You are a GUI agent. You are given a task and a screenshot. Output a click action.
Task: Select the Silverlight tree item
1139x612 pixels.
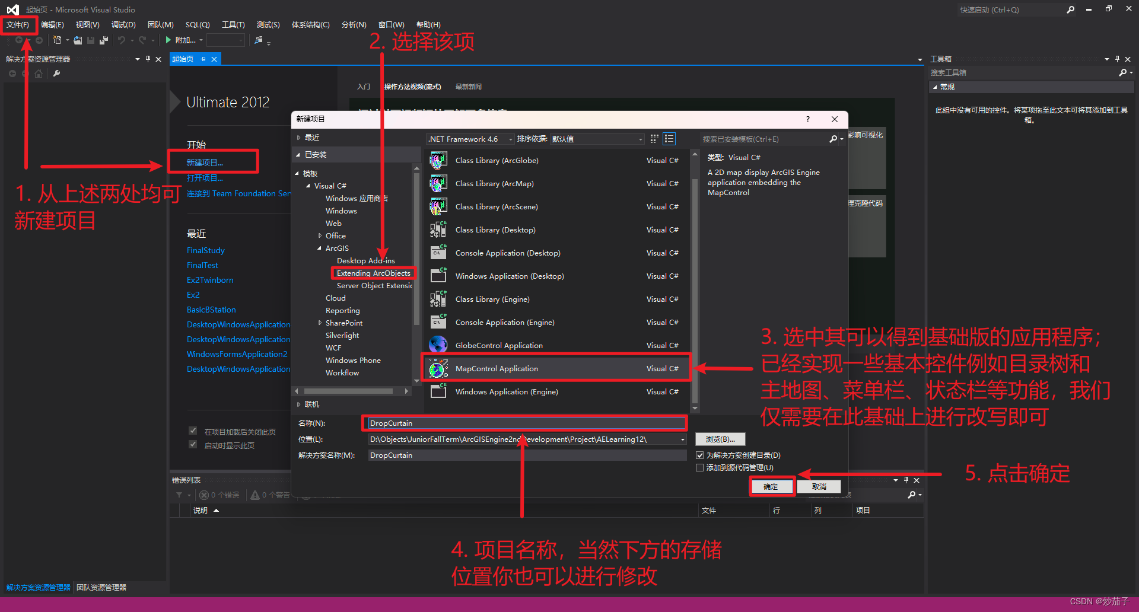[x=342, y=336]
